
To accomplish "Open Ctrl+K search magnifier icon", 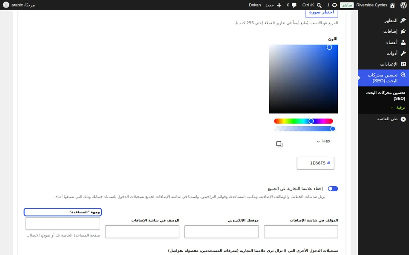I will coord(319,5).
